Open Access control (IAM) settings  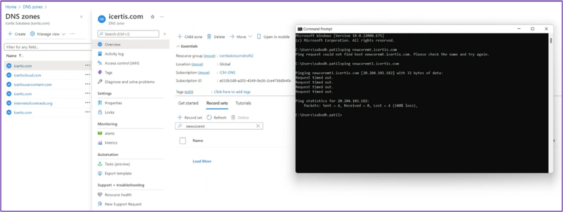point(122,63)
